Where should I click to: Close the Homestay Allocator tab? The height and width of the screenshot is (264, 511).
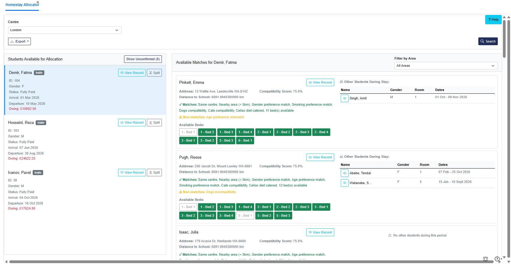pyautogui.click(x=38, y=2)
